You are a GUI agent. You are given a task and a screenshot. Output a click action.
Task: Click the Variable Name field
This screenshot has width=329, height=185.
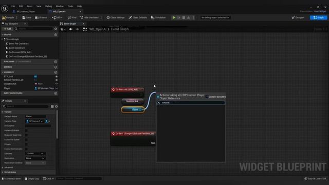(35, 117)
